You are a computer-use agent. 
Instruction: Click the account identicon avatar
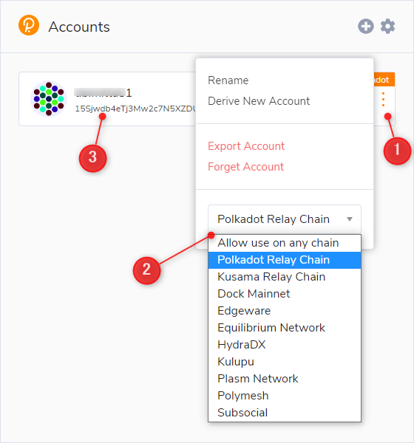tap(49, 99)
